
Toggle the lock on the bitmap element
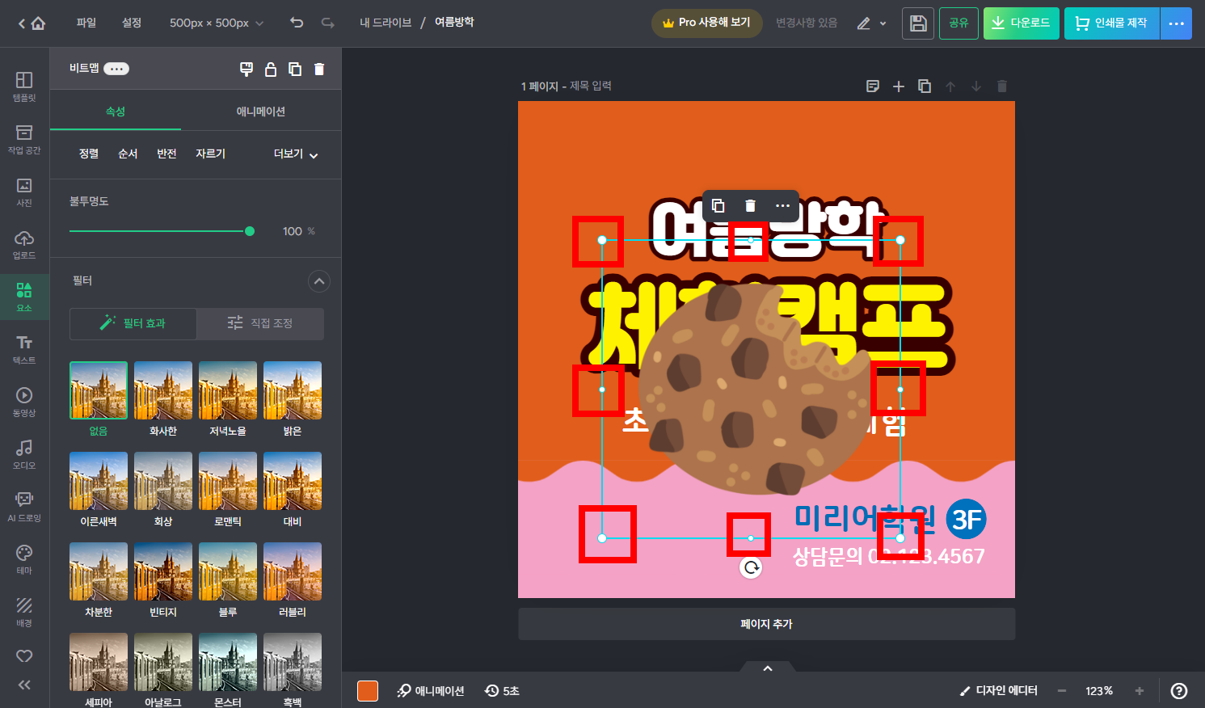point(271,69)
